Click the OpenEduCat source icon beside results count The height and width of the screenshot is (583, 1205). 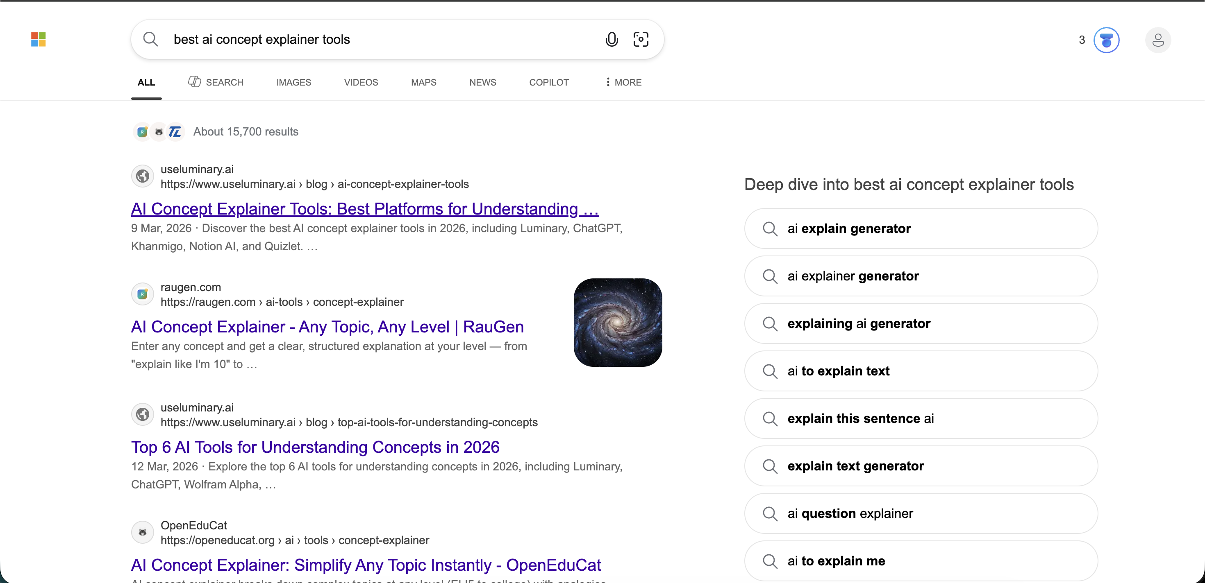[159, 132]
